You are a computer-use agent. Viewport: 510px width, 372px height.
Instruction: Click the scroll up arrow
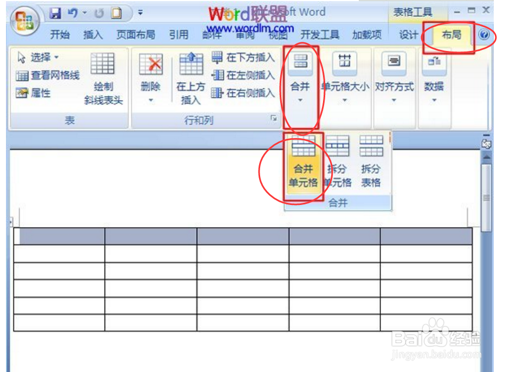[486, 157]
